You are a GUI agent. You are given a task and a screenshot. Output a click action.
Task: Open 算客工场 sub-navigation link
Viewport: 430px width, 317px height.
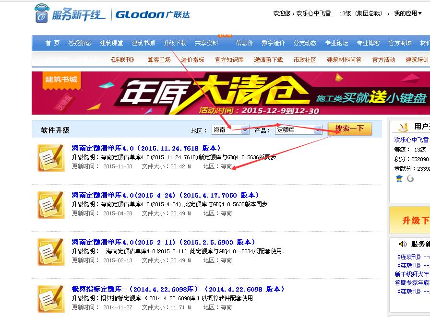point(159,60)
